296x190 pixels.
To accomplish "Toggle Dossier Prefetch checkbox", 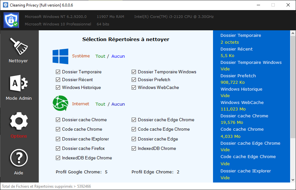I will tap(134, 80).
